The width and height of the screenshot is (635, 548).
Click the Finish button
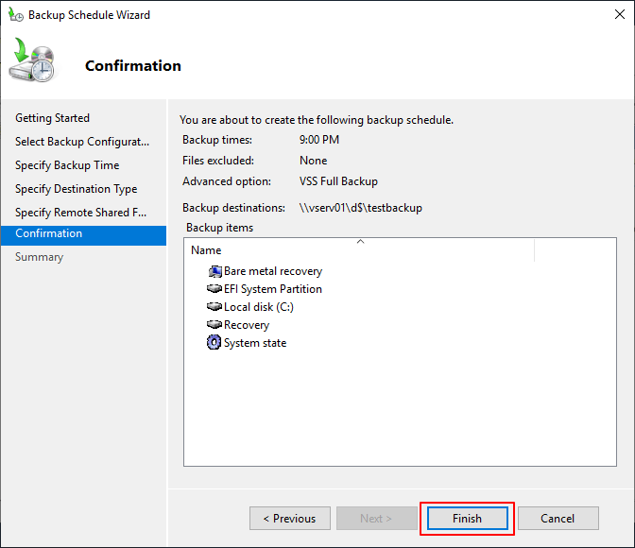click(468, 518)
